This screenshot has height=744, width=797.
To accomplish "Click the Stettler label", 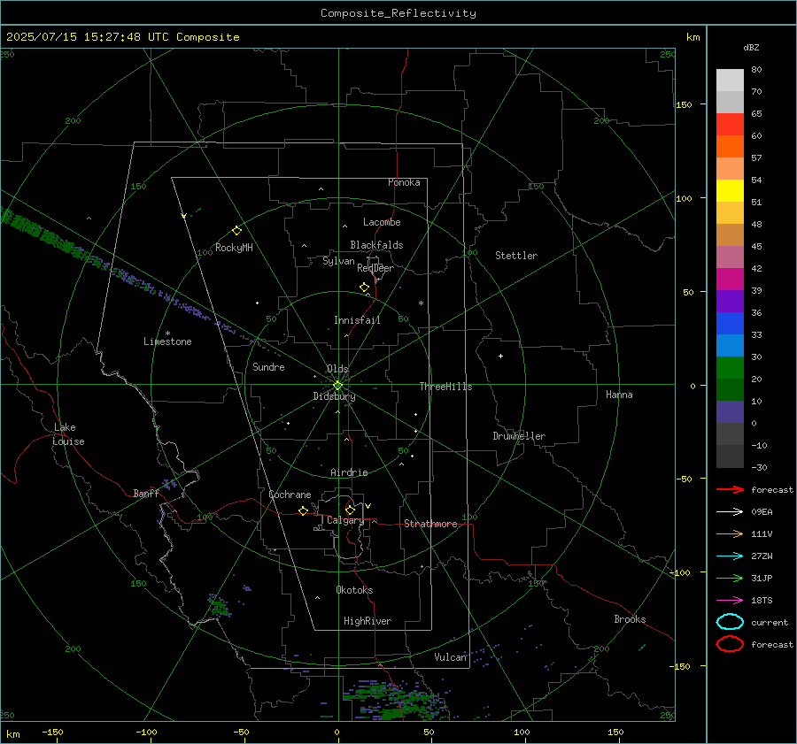I will (516, 256).
